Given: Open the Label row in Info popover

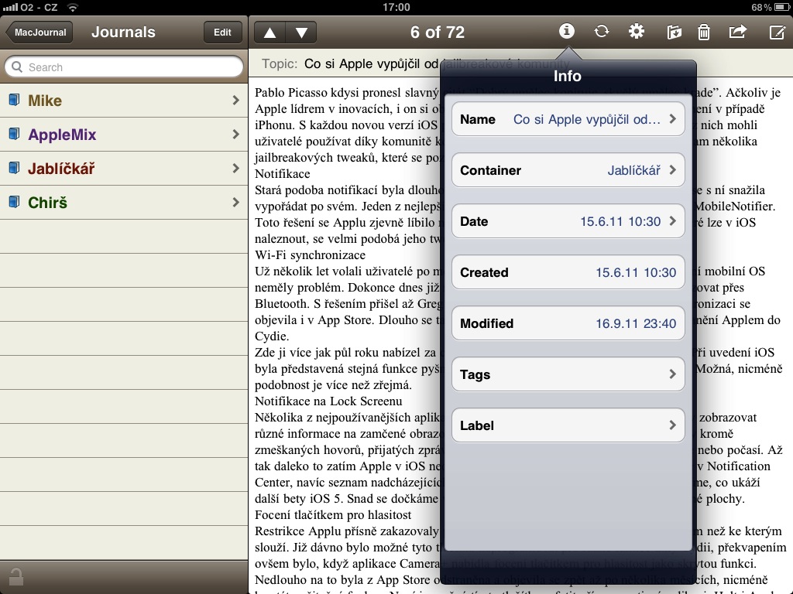Looking at the screenshot, I should click(568, 425).
